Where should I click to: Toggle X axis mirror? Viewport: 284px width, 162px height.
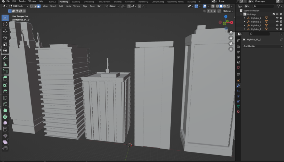coord(208,11)
